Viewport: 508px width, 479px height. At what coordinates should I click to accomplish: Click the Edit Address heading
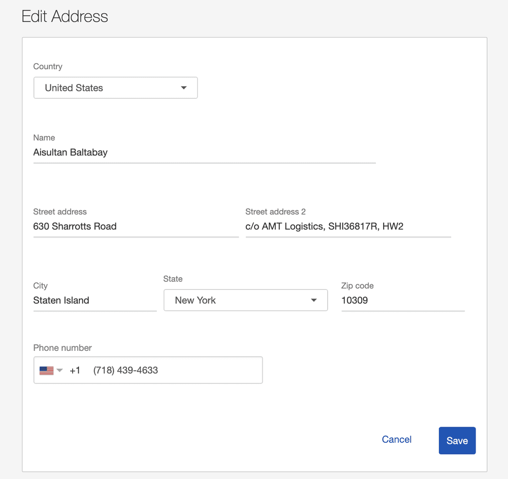[x=65, y=16]
